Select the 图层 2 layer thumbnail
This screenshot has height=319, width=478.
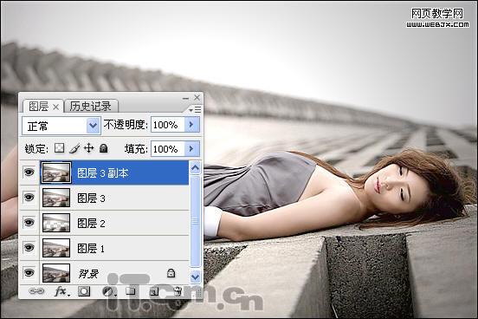pyautogui.click(x=56, y=223)
